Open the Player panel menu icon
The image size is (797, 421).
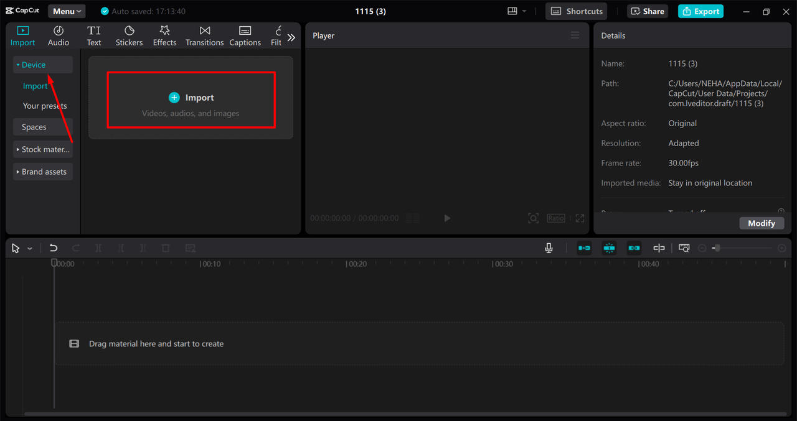pos(575,35)
